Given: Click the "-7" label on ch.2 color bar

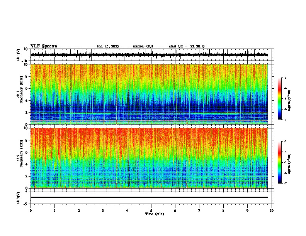Looking at the screenshot, I should (285, 183).
